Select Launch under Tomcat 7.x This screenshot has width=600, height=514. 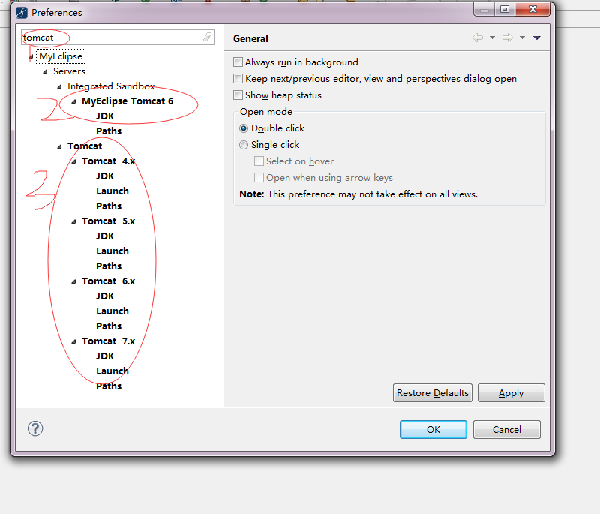coord(112,371)
